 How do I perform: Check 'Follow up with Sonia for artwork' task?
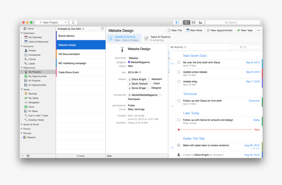coord(179,120)
